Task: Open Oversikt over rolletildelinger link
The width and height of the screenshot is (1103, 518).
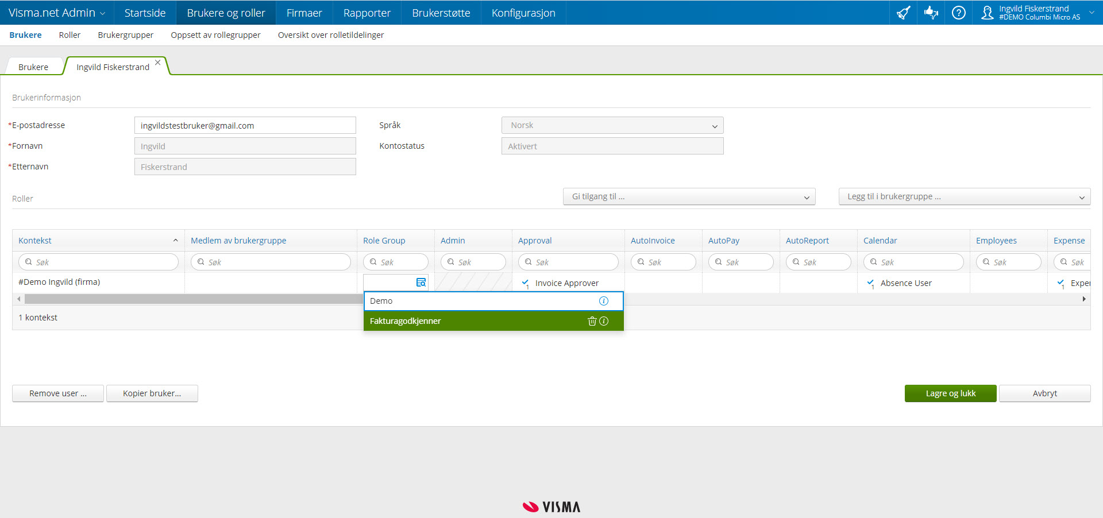Action: point(331,35)
